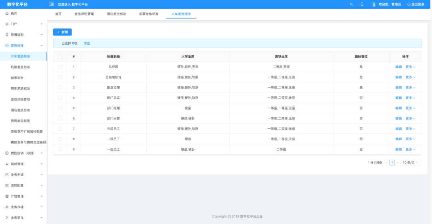Click the home icon beside 首页
This screenshot has width=432, height=224.
[7, 13]
